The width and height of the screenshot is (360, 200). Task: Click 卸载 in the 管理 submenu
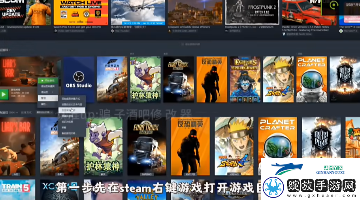(72, 127)
